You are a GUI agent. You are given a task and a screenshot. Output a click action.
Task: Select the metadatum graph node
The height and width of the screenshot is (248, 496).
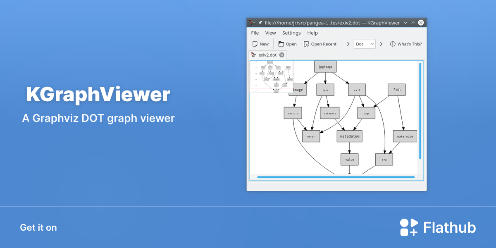coord(350,136)
